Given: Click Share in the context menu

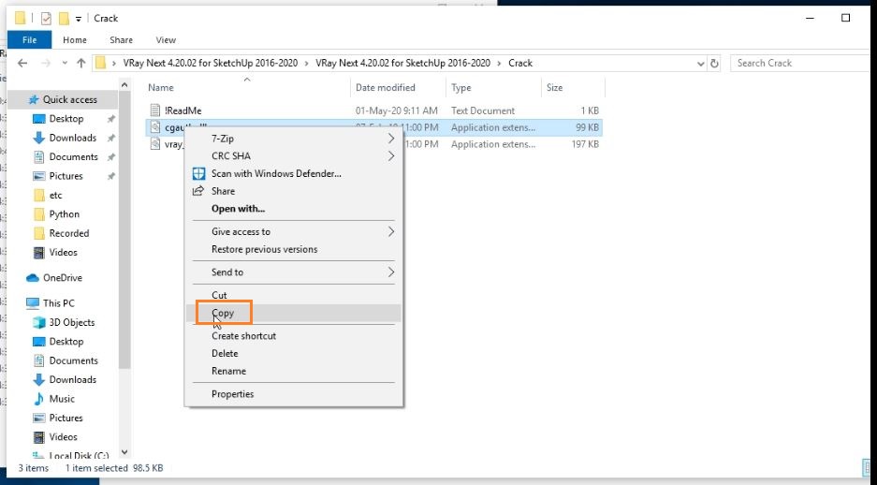Looking at the screenshot, I should point(294,191).
